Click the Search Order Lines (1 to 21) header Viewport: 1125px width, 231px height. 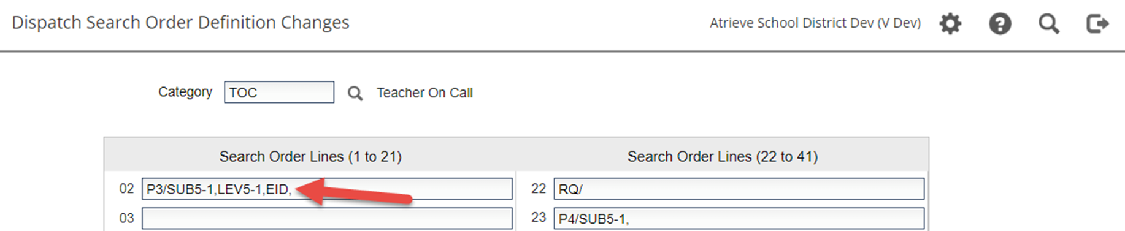tap(310, 157)
